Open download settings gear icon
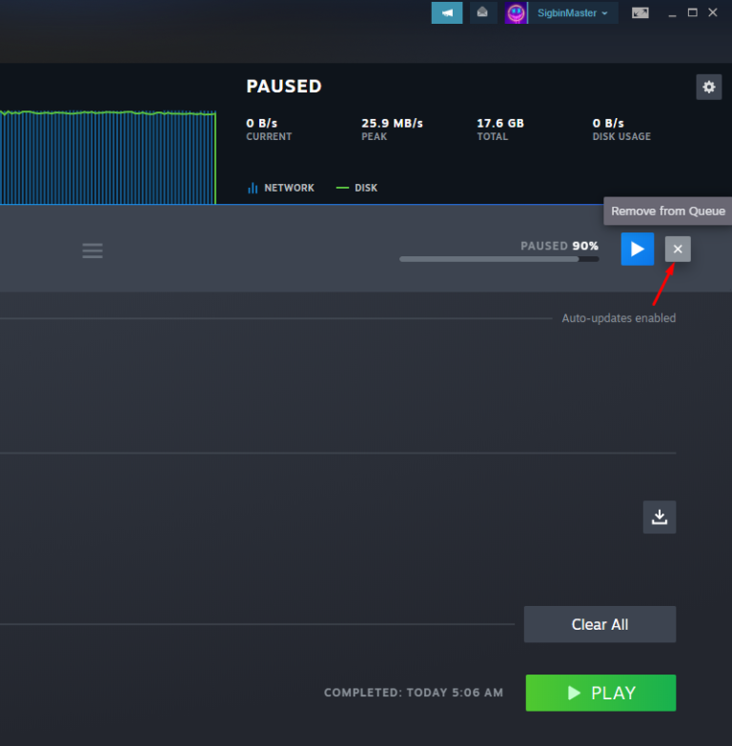Viewport: 732px width, 746px height. tap(709, 87)
